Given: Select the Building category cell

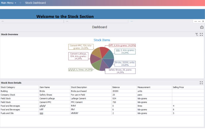Looking at the screenshot, I should 20,91.
